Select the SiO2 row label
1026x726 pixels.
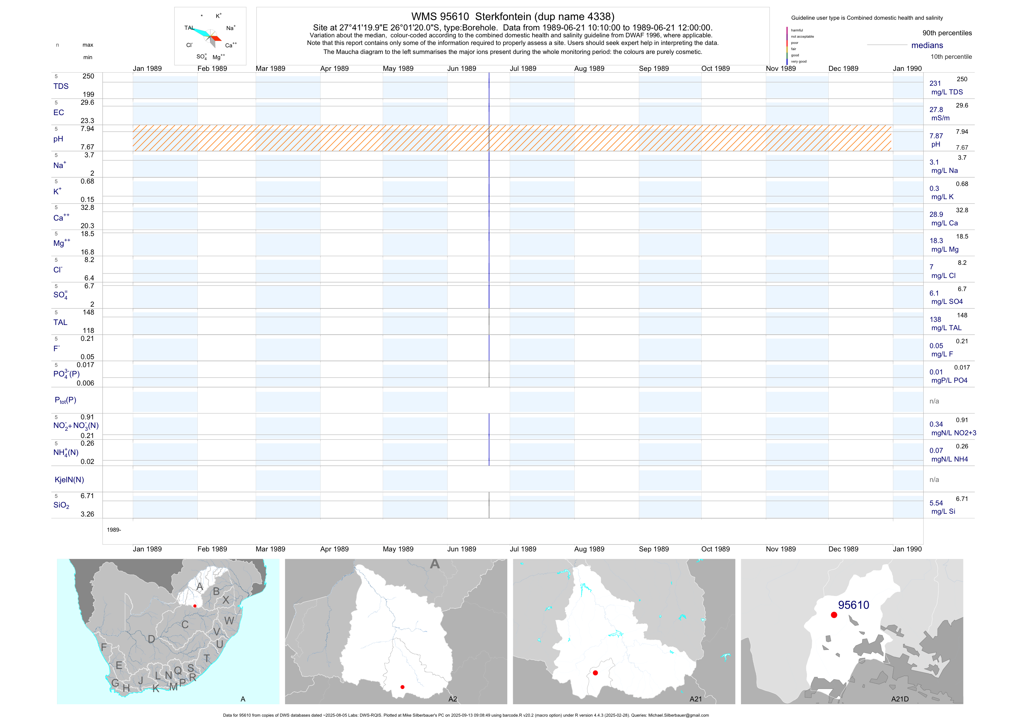tap(61, 505)
